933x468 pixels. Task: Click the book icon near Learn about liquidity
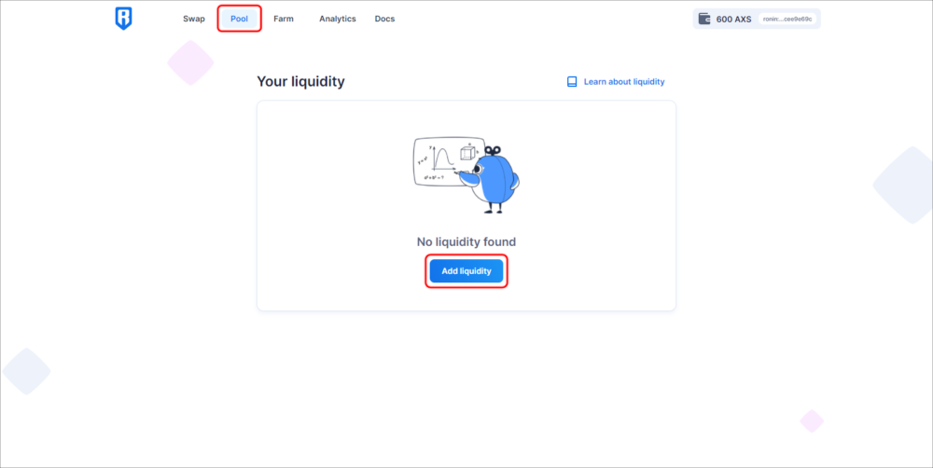tap(572, 82)
